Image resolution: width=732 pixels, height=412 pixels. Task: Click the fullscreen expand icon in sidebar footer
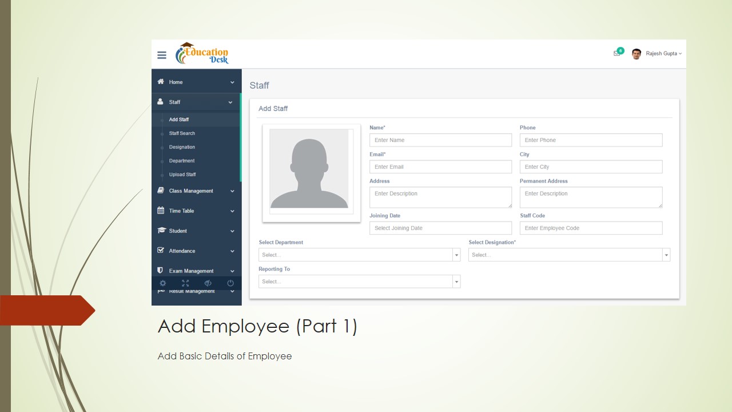click(185, 283)
